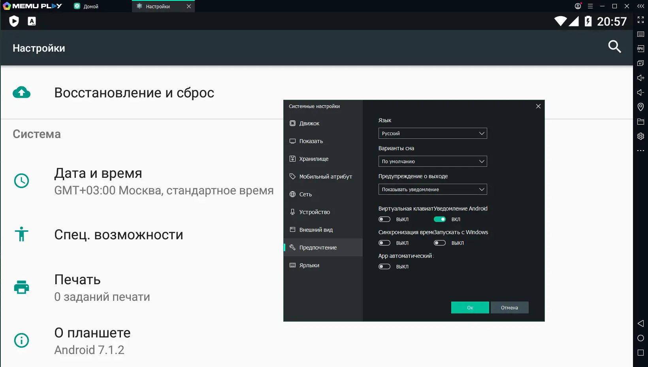The width and height of the screenshot is (648, 367).
Task: Disable the Уведомление Android toggle
Action: tap(440, 219)
